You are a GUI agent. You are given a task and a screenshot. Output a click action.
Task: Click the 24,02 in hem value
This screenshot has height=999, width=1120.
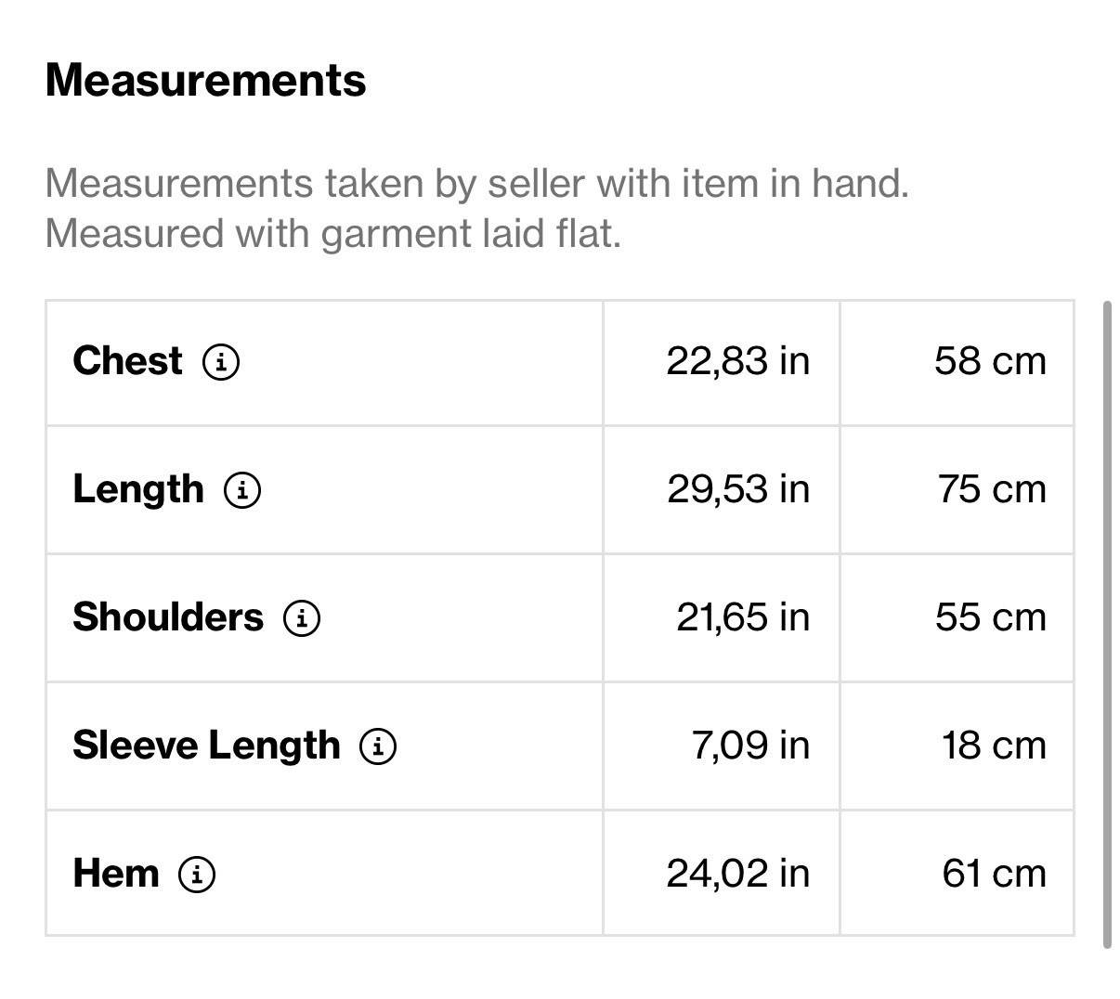[738, 874]
